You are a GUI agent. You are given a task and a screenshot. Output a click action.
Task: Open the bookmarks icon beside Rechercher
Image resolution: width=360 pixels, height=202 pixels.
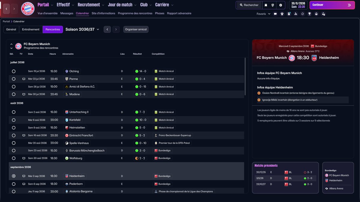pyautogui.click(x=265, y=5)
